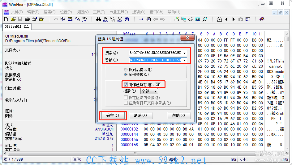Create a new file with toolbar icon
This screenshot has width=292, height=165.
click(x=6, y=19)
